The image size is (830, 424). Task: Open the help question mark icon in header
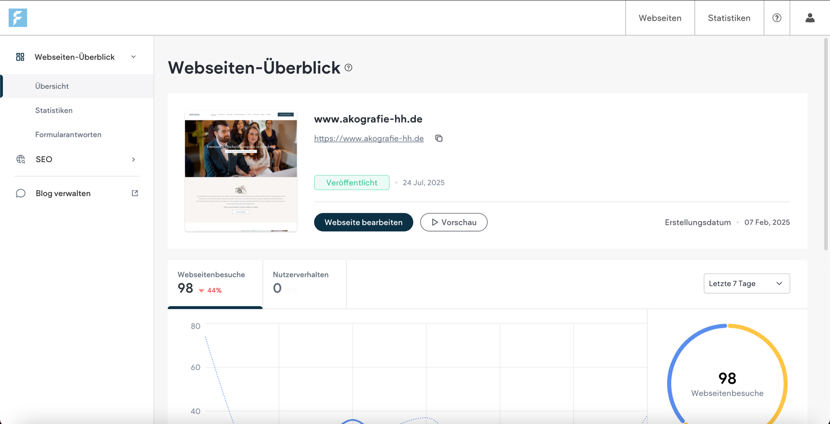777,18
